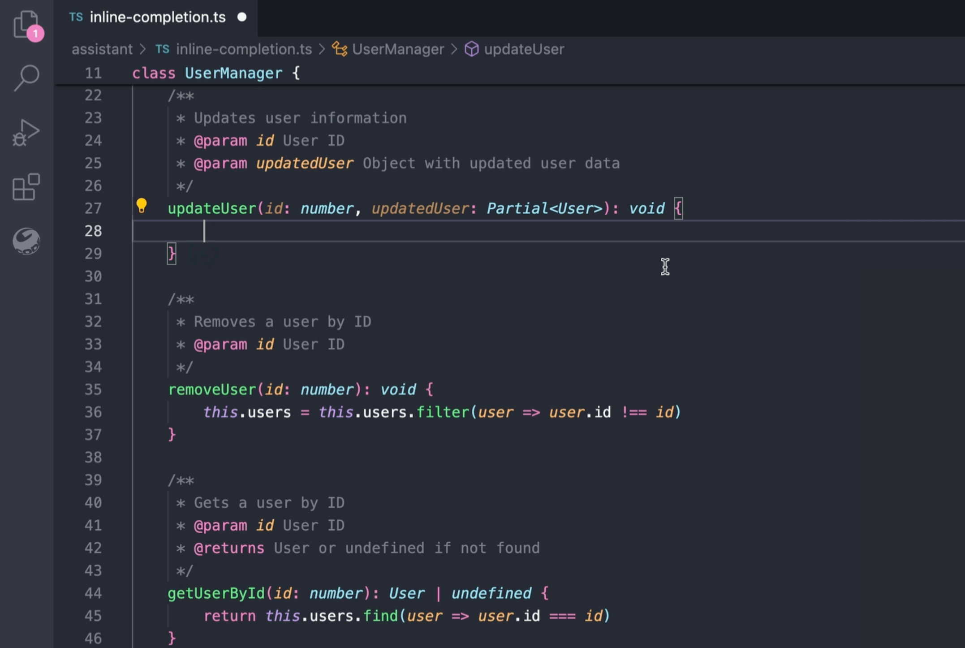Open inline-completion.ts breadcrumb dropdown

coord(243,49)
